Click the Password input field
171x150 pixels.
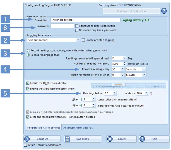pos(62,26)
